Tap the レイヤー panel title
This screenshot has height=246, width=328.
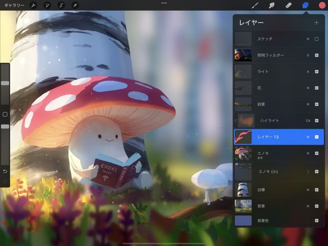pyautogui.click(x=251, y=23)
